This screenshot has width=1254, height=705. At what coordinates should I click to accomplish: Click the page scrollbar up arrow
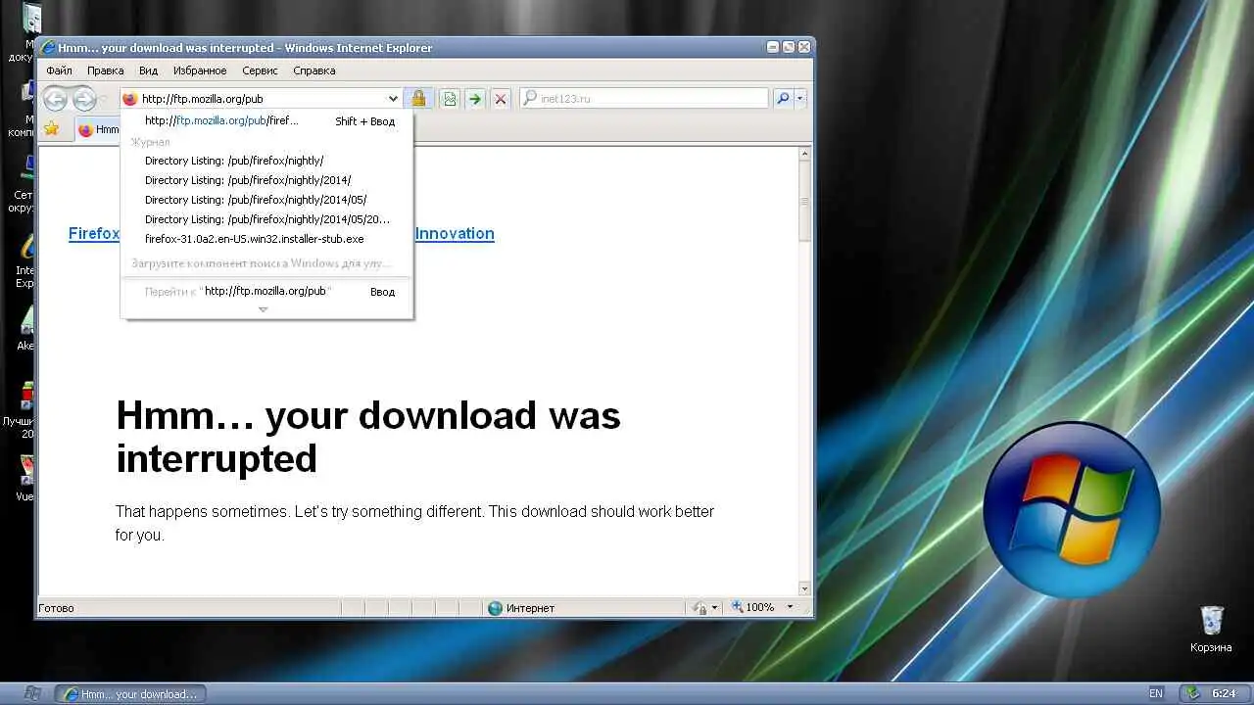(804, 154)
